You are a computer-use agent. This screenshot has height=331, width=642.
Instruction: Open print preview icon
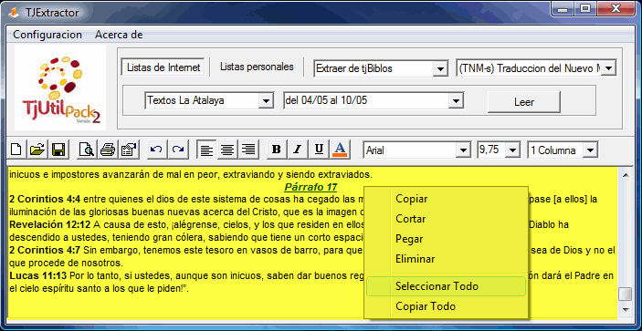87,150
